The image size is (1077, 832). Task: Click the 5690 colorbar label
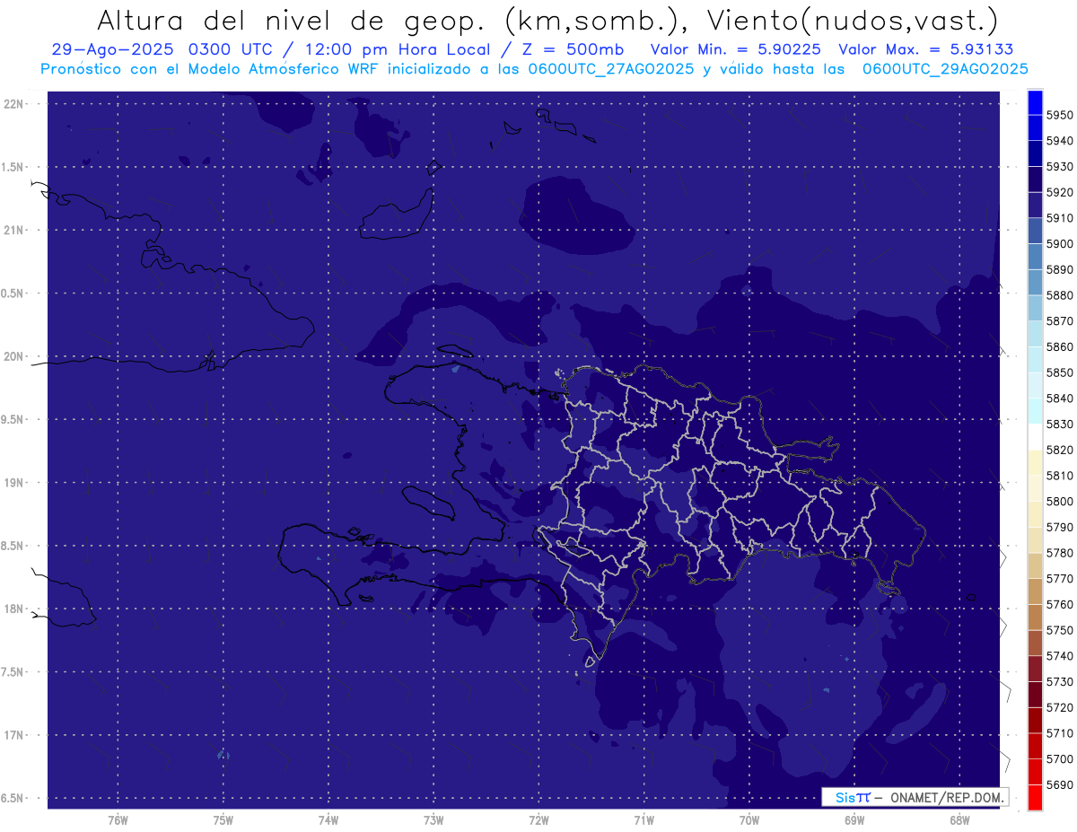click(x=1060, y=785)
